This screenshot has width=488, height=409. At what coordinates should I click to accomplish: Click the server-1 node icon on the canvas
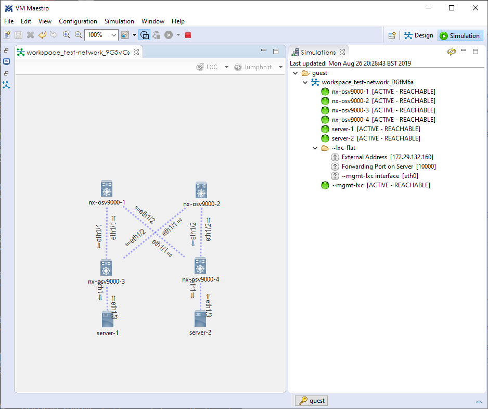coord(108,319)
